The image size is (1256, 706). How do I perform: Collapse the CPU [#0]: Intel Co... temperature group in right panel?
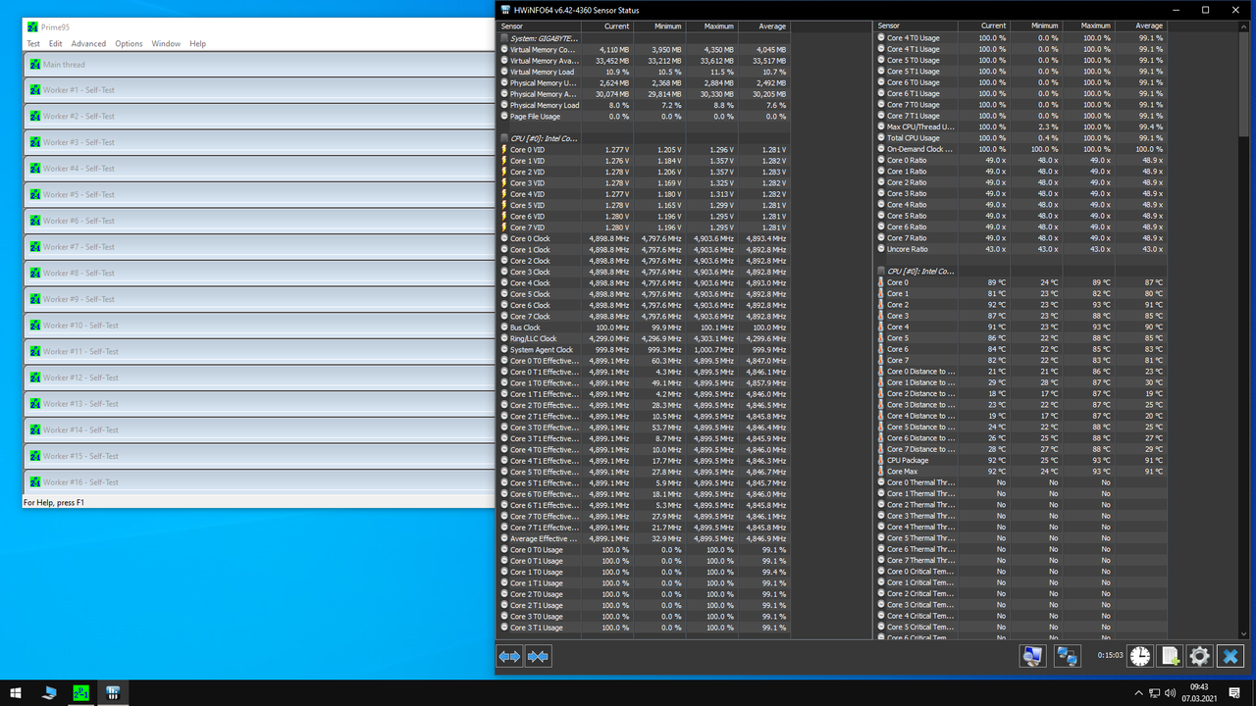point(881,271)
